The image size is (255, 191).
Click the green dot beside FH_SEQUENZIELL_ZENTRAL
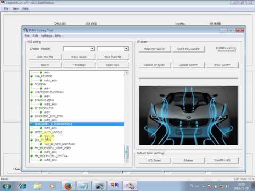(32, 156)
